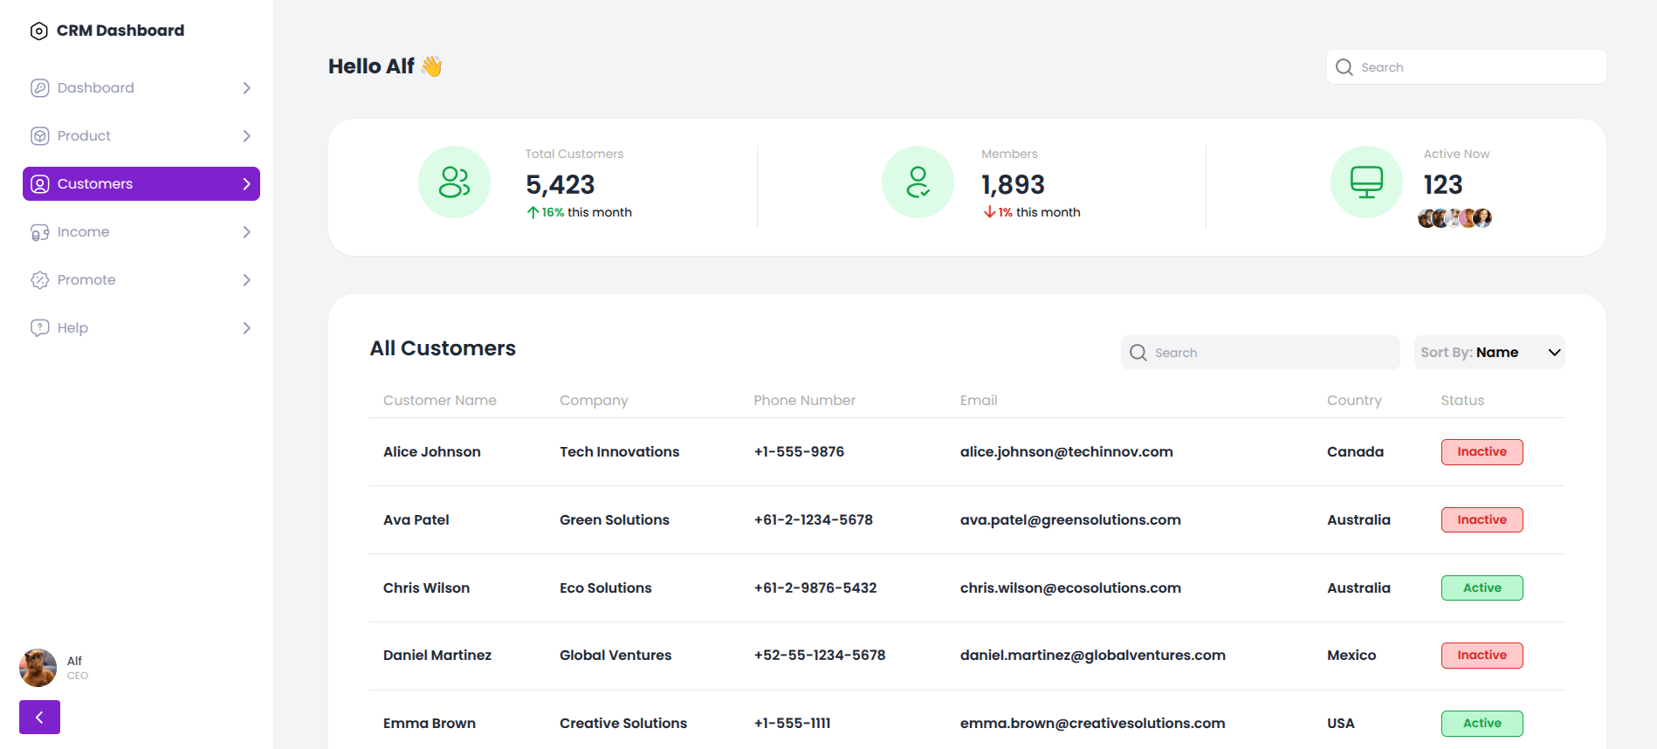Click the Total Customers green users icon
The image size is (1657, 749).
pyautogui.click(x=454, y=182)
